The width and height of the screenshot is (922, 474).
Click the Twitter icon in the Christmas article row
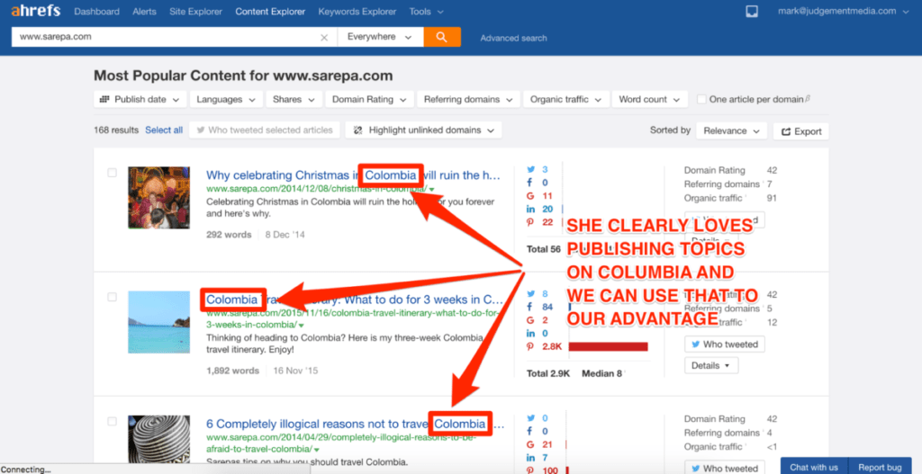click(530, 168)
